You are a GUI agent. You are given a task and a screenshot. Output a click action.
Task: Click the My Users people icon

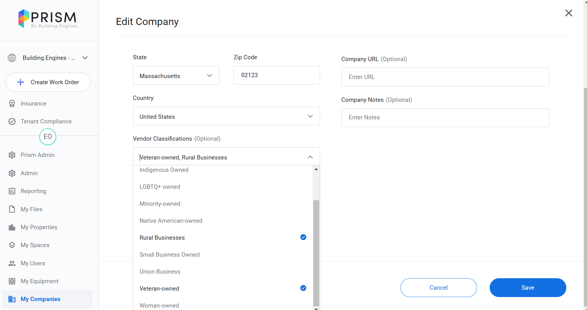point(12,263)
